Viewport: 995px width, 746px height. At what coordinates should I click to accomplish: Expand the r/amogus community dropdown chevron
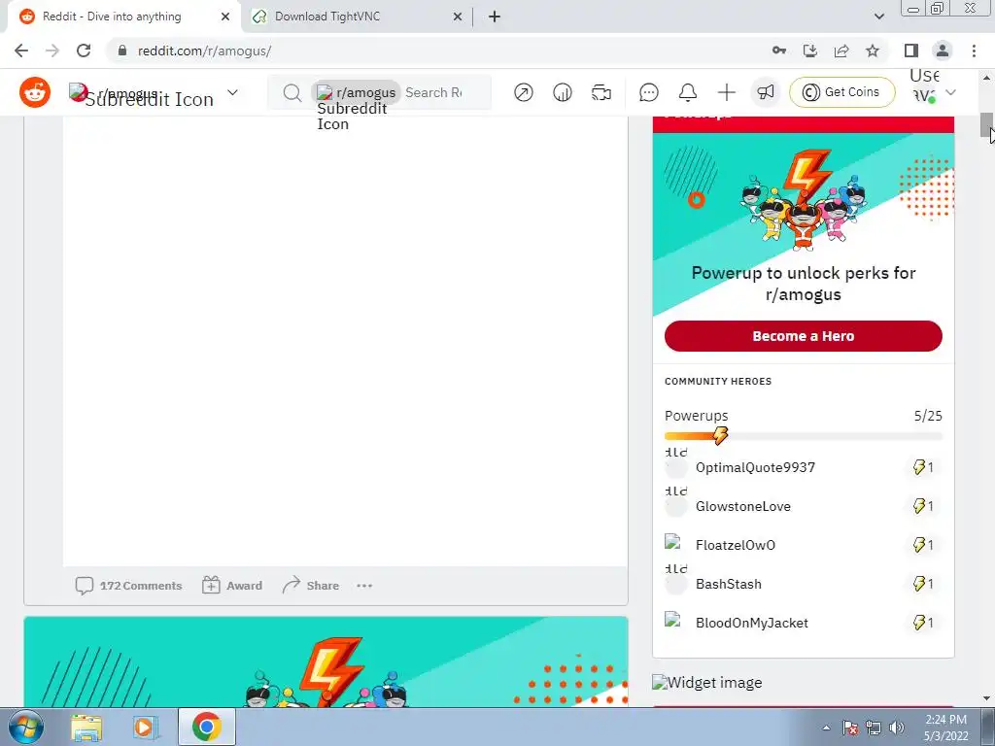pos(233,92)
